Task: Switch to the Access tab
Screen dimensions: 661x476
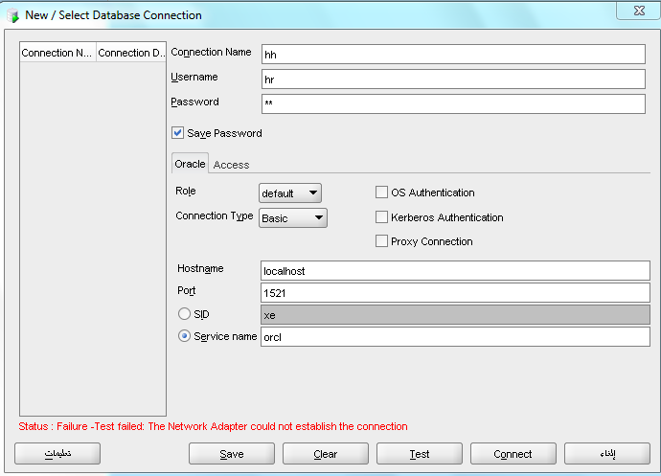Action: coord(231,165)
